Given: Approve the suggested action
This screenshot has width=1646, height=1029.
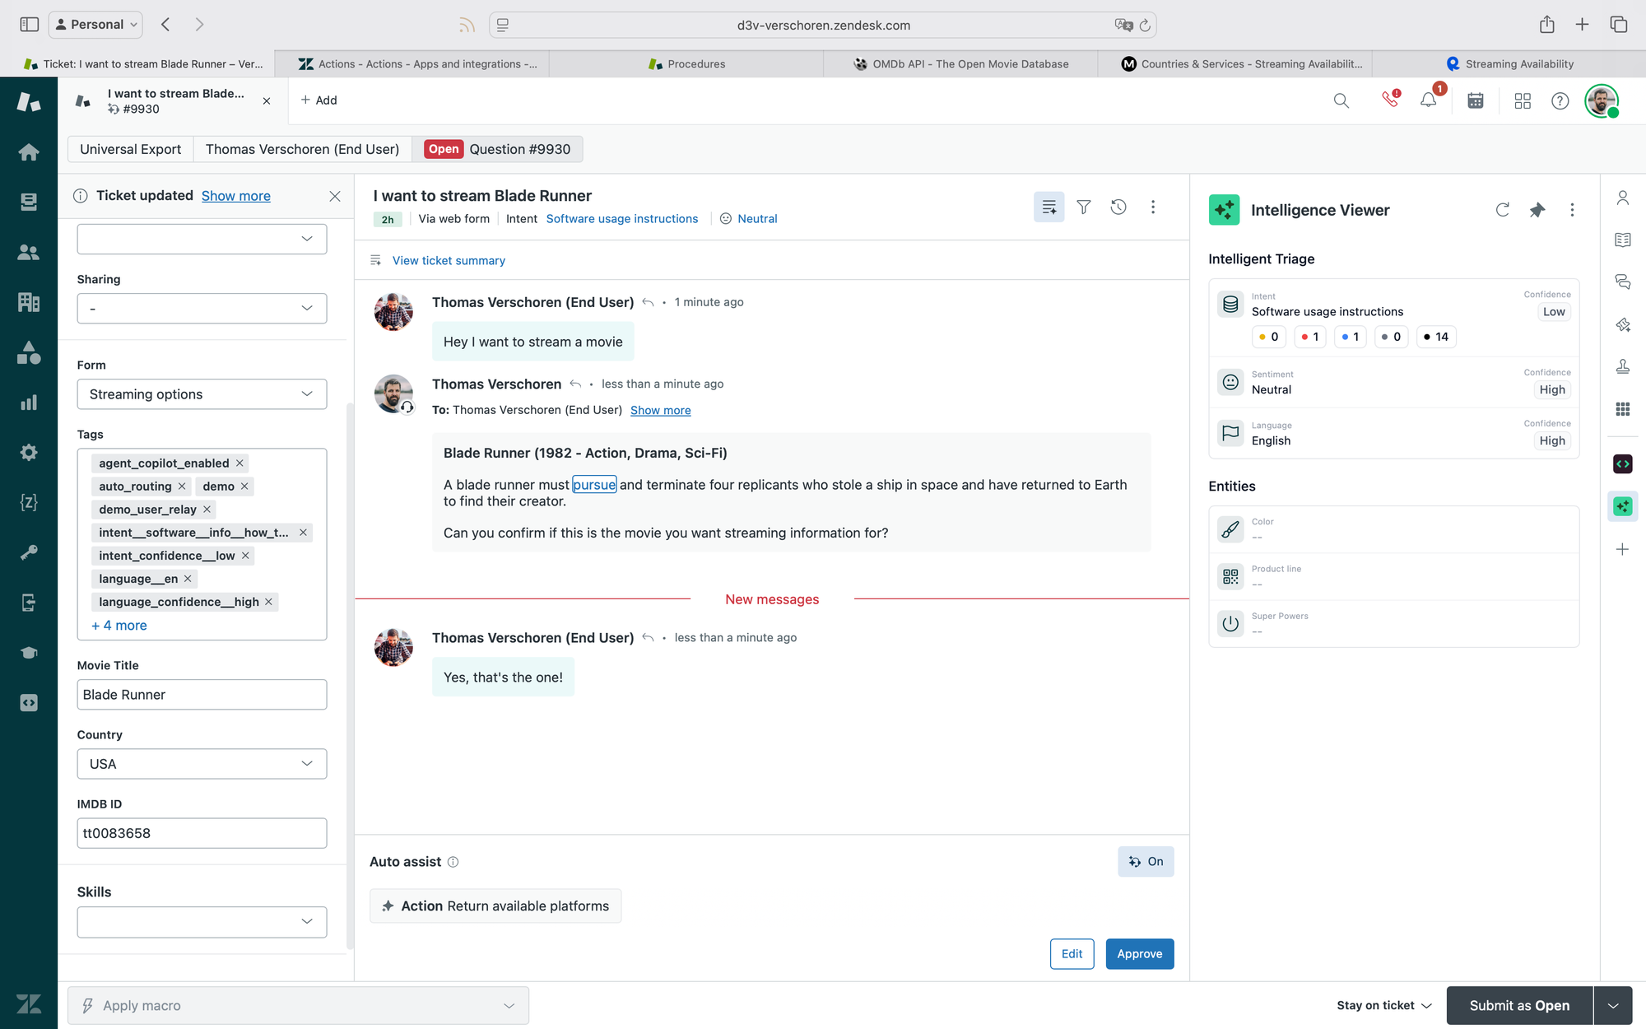Looking at the screenshot, I should tap(1139, 954).
